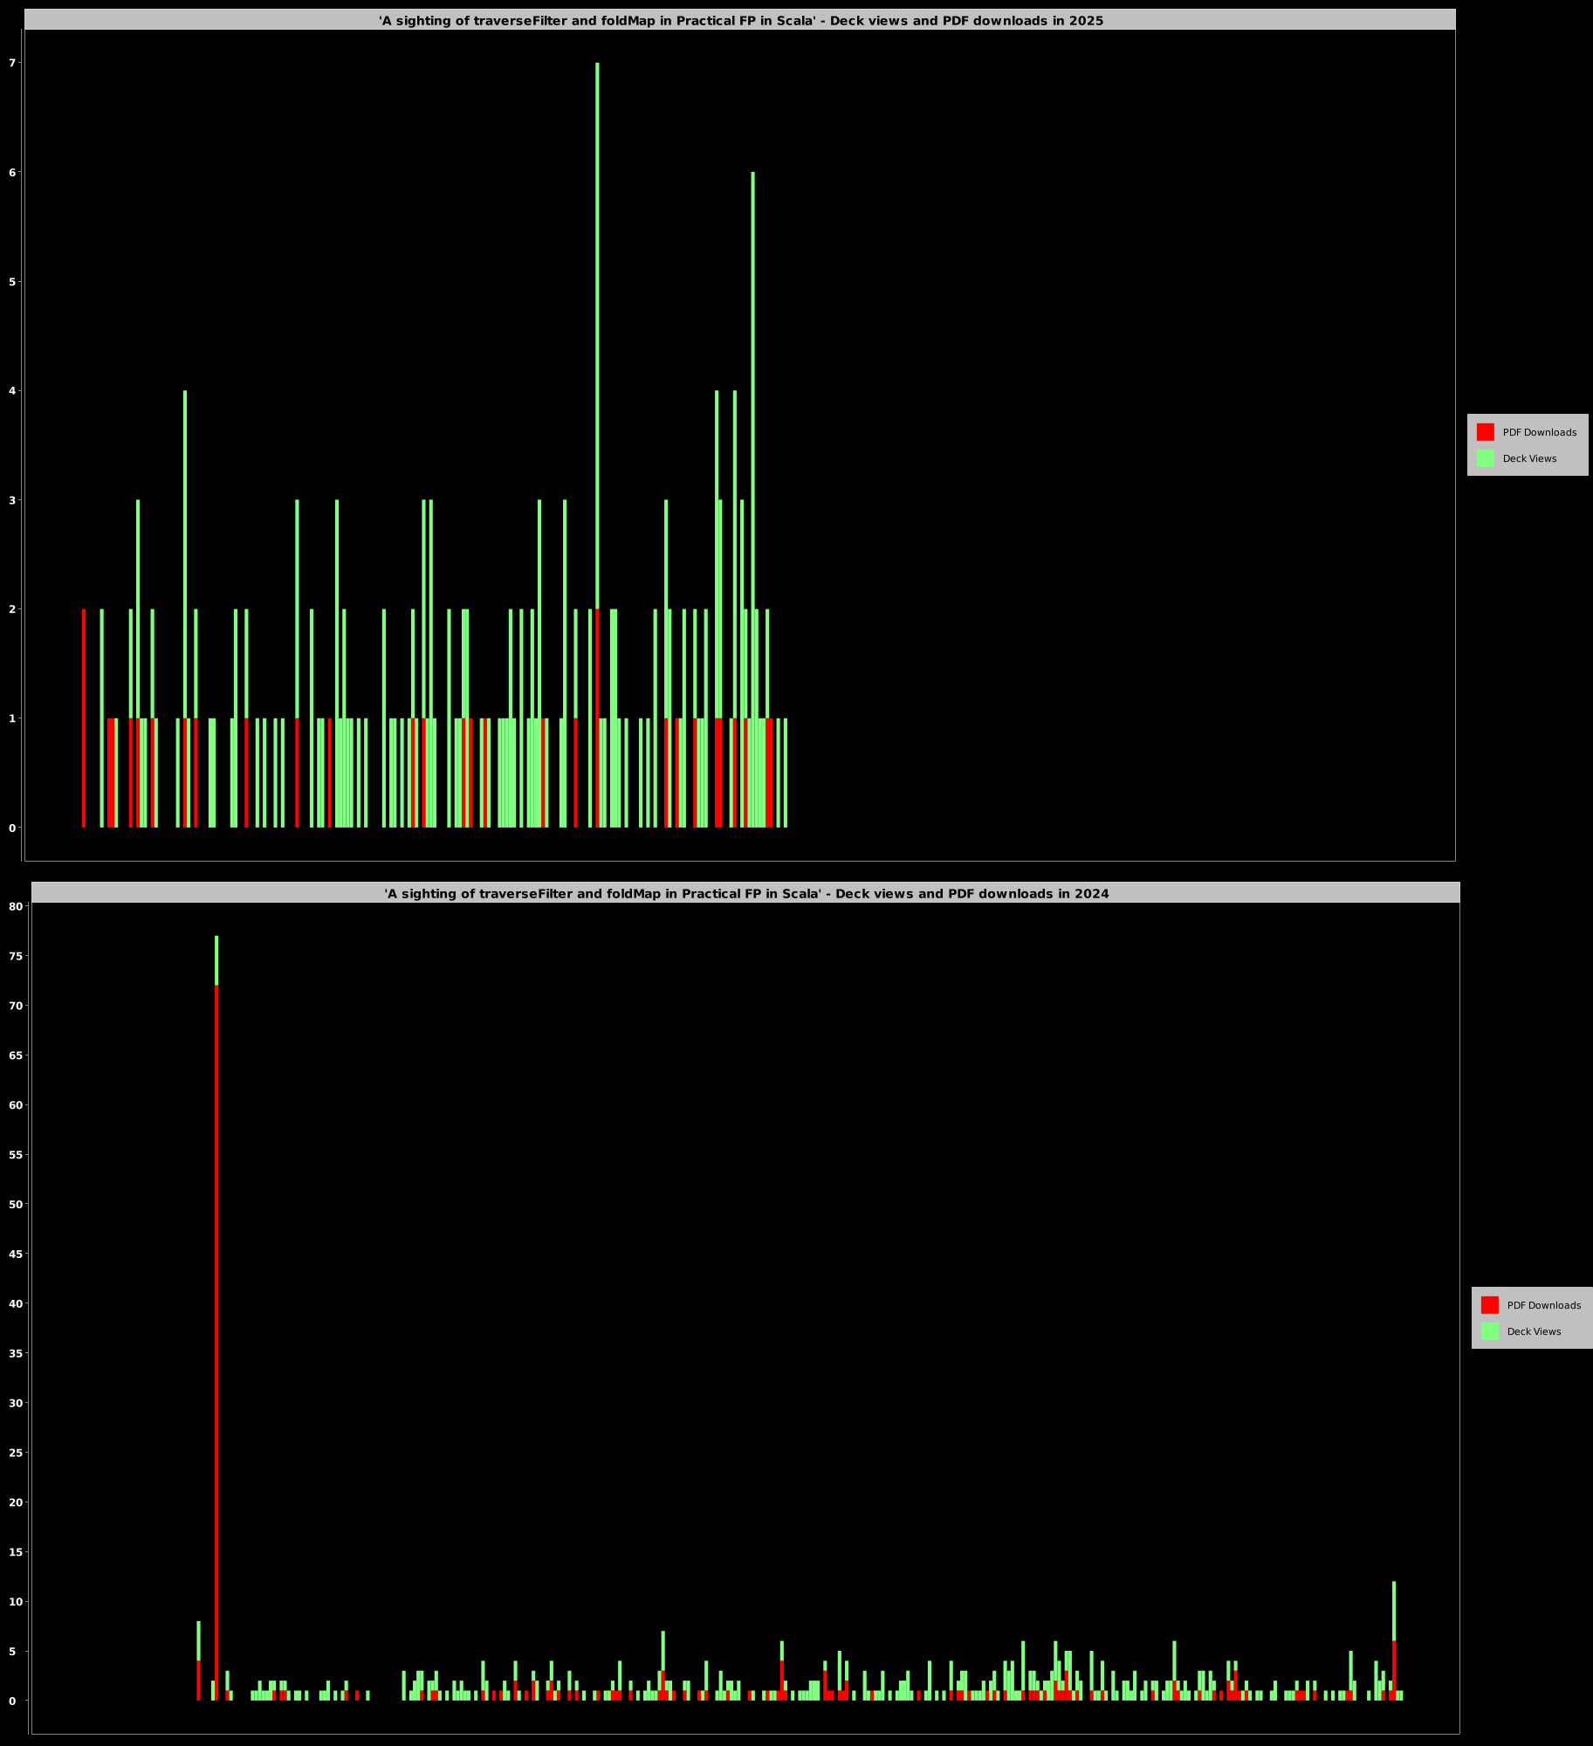Click the '7' y-axis label in 2025 chart

(x=12, y=63)
